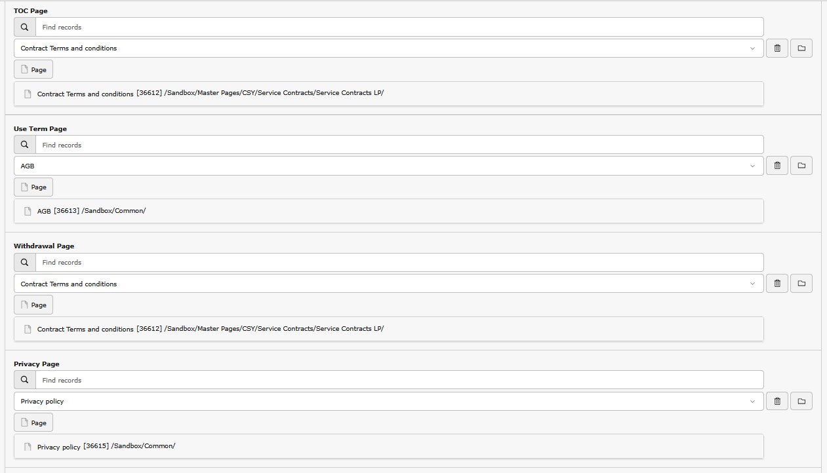This screenshot has width=827, height=473.
Task: Click the magnifier icon under Privacy Page
Action: click(25, 380)
